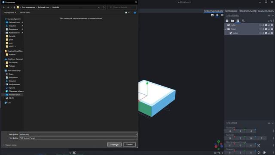Hide the bone group with its eye icon
The width and height of the screenshot is (275, 155).
pyautogui.click(x=272, y=29)
